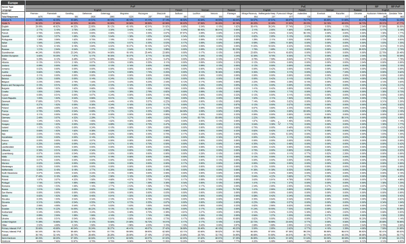The width and height of the screenshot is (406, 244).
Task: Click the Liechtenstein row label
Action: pyautogui.click(x=8, y=147)
